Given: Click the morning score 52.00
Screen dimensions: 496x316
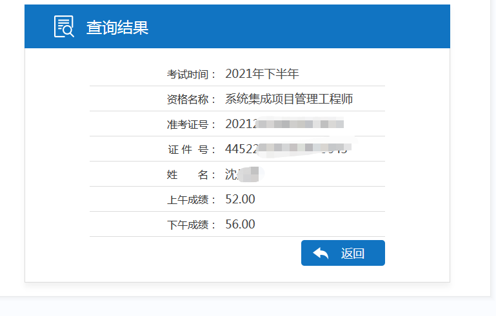Looking at the screenshot, I should coord(240,200).
